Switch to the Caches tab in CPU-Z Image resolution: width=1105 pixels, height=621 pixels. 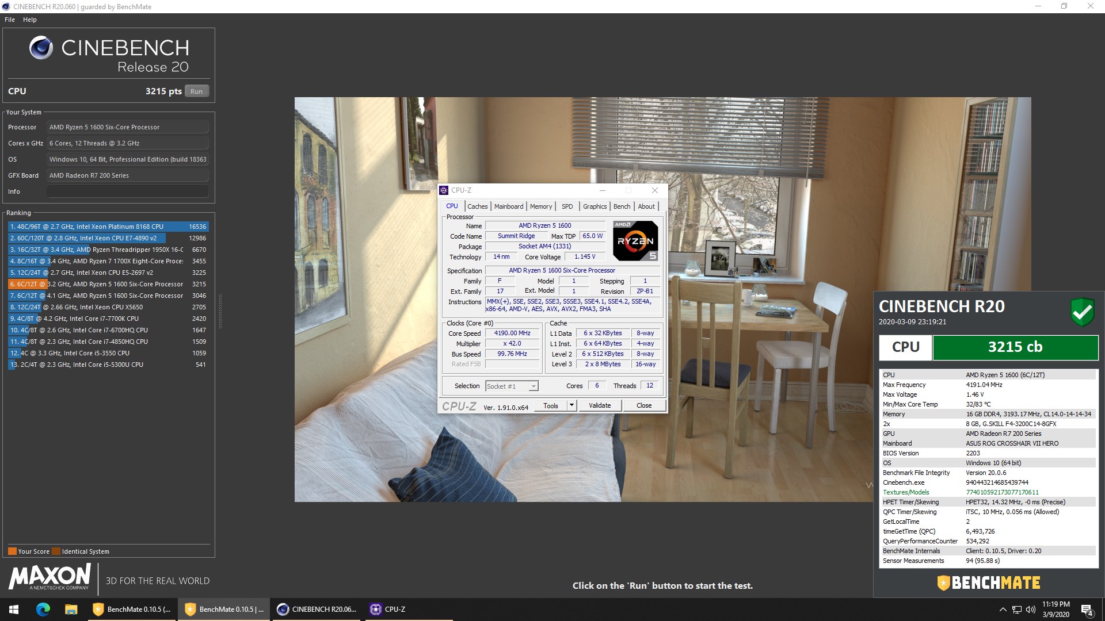click(x=477, y=206)
